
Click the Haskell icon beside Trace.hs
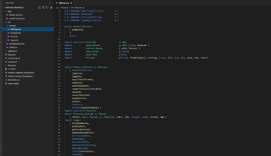(8, 37)
